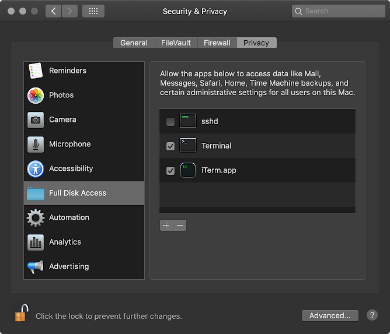Select Accessibility label in list
Image resolution: width=390 pixels, height=334 pixels.
tap(71, 168)
